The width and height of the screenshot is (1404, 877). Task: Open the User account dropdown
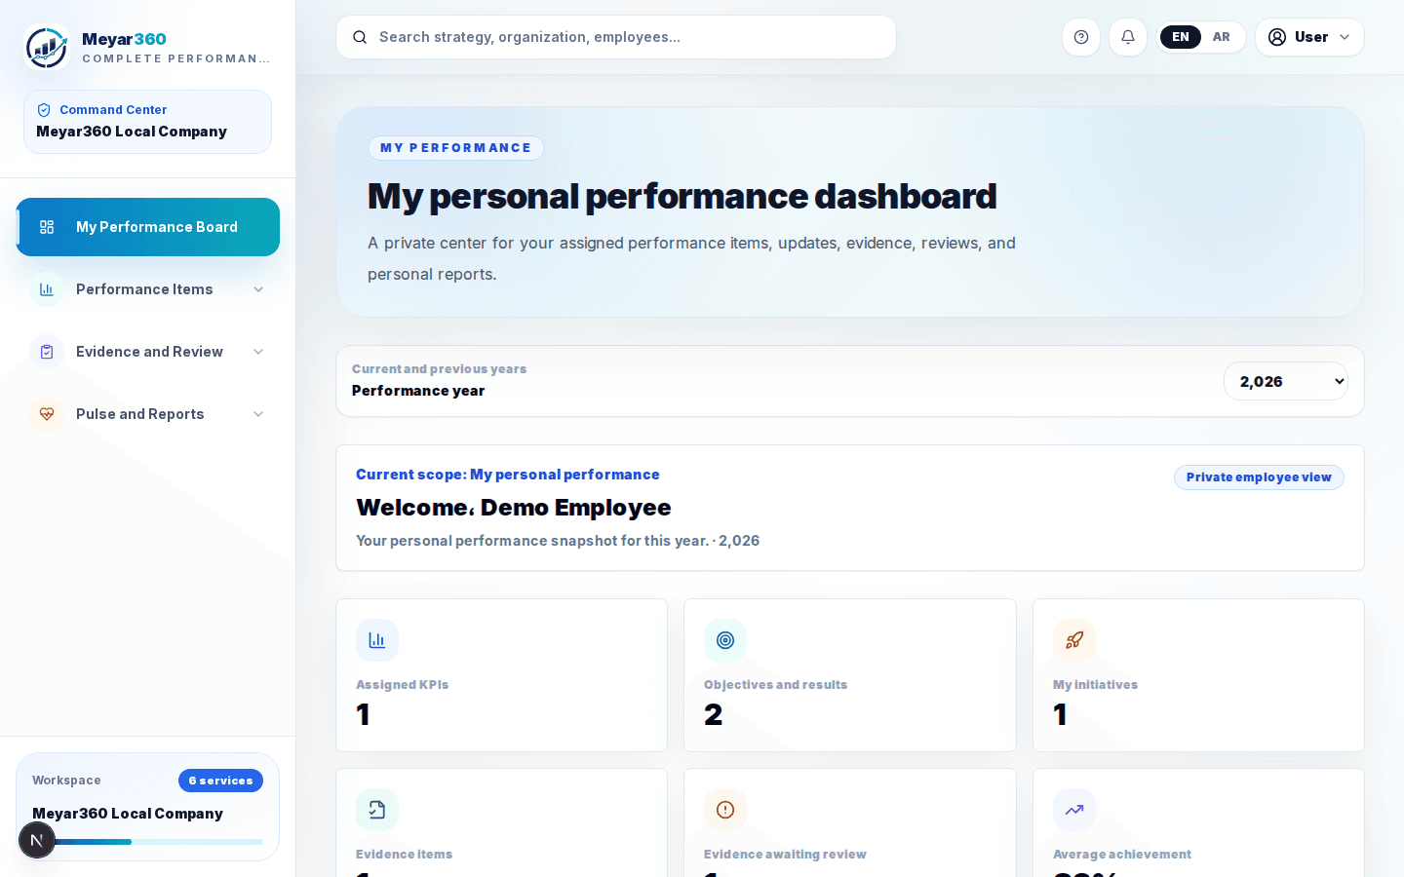tap(1309, 37)
